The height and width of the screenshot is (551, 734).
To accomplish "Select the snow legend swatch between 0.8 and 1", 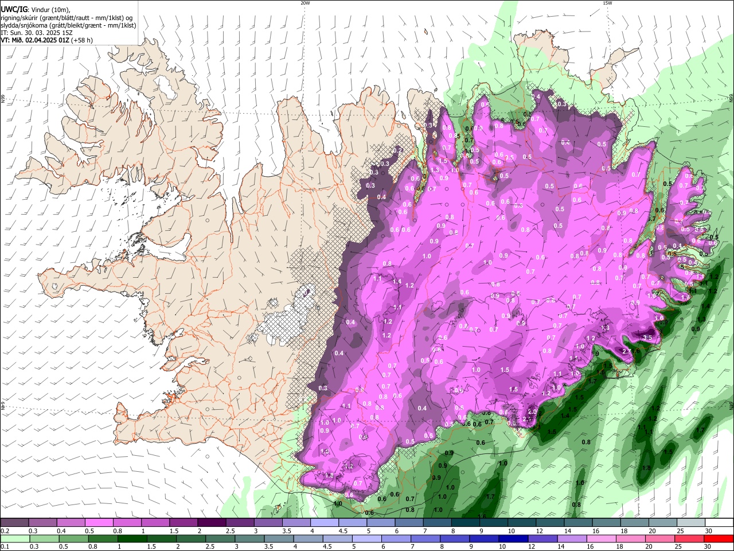I will coord(127,523).
